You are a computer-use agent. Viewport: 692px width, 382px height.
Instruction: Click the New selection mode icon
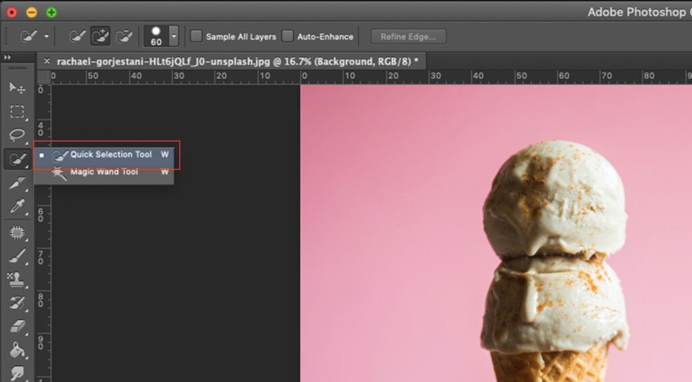coord(78,36)
